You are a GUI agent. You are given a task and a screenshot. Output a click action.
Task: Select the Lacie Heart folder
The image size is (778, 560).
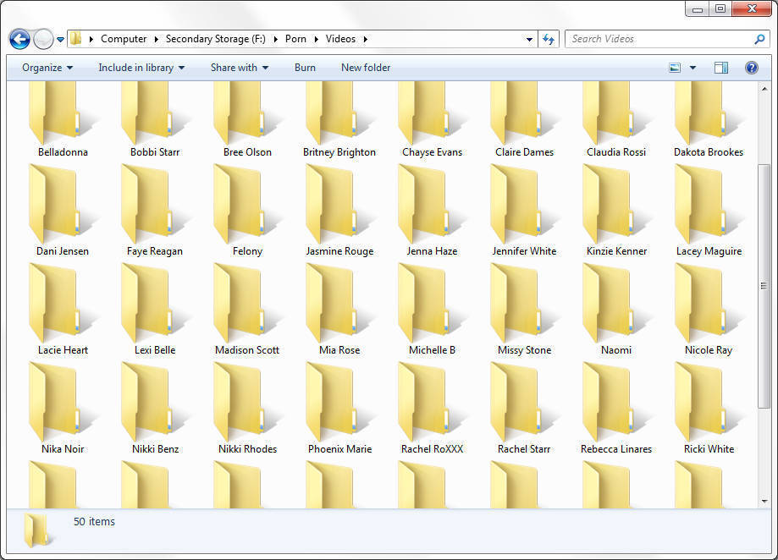[x=63, y=310]
